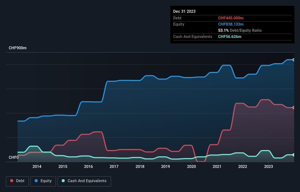The height and width of the screenshot is (192, 300).
Task: Toggle Cash And Equivalents legend button
Action: [84, 181]
